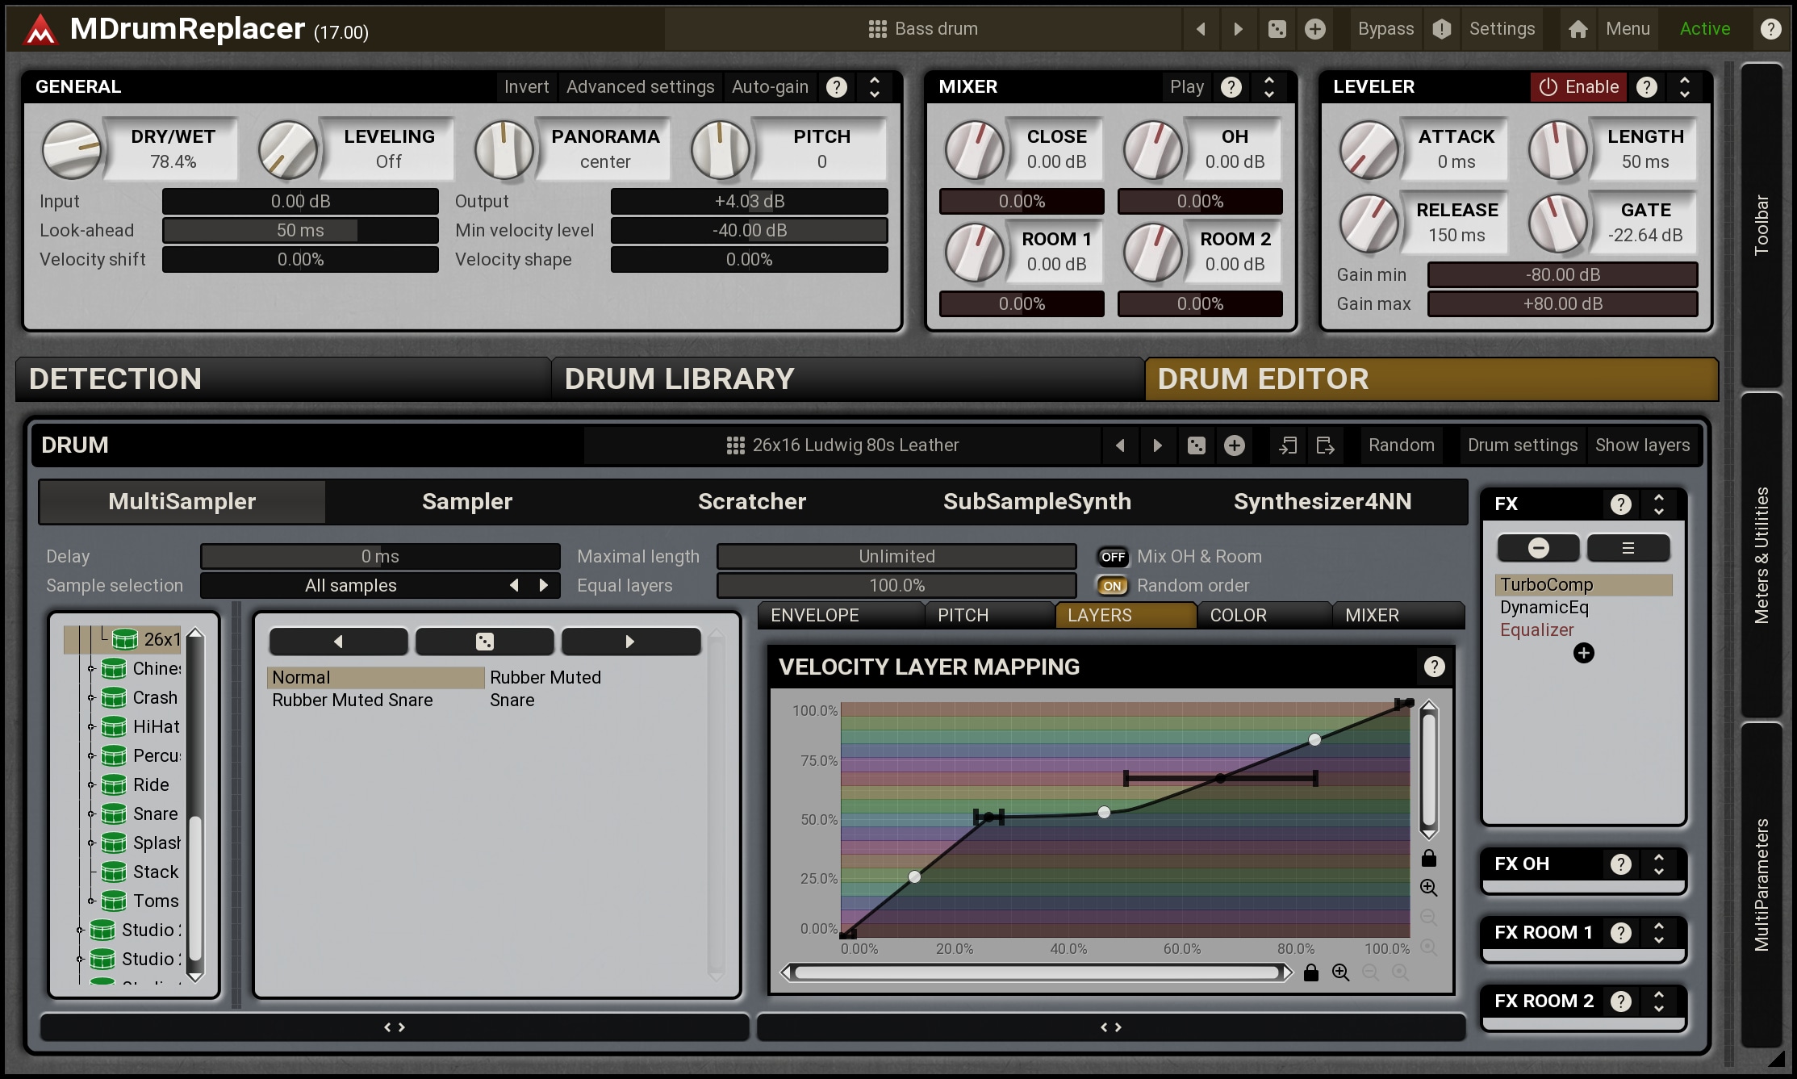Screen dimensions: 1797x1079
Task: Click the Paste drum preset icon
Action: click(x=1288, y=445)
